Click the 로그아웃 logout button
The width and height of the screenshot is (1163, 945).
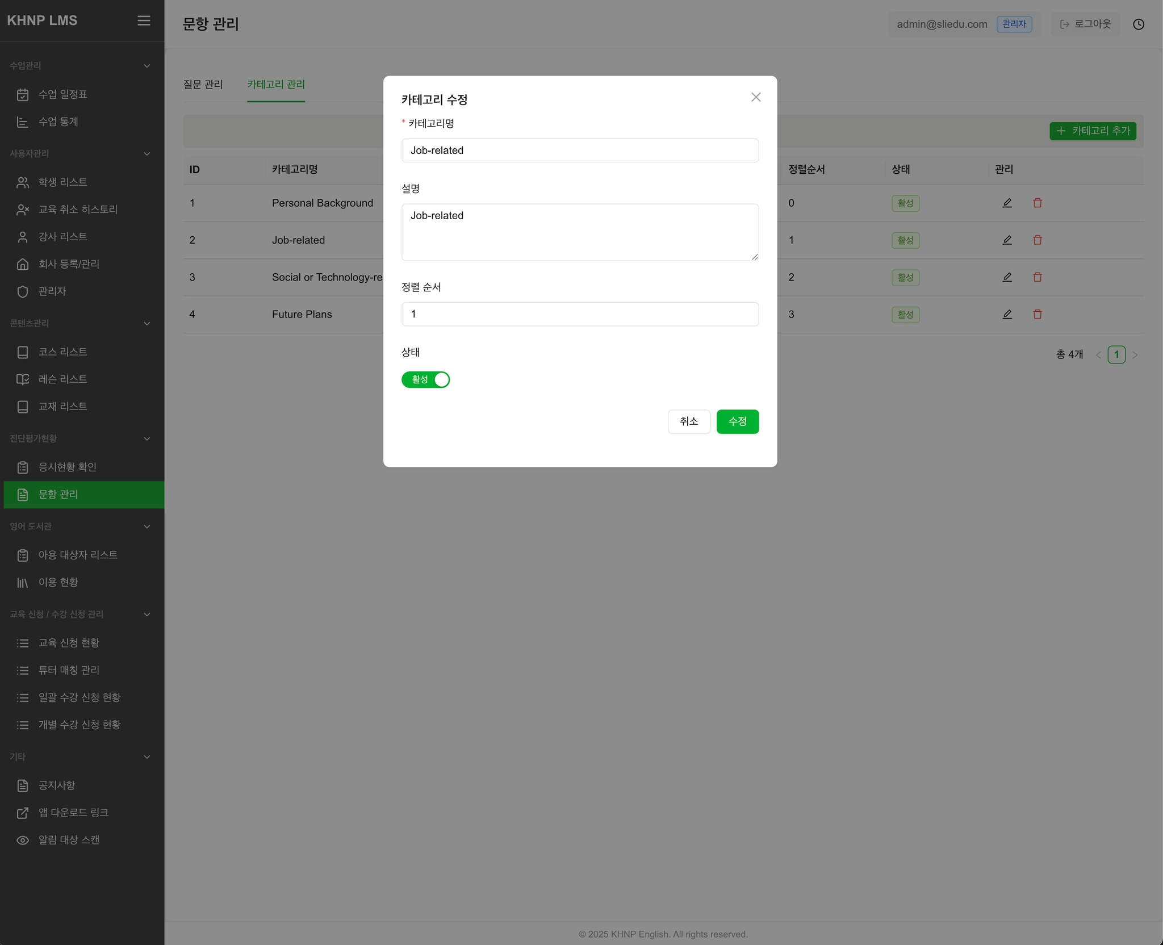tap(1085, 24)
